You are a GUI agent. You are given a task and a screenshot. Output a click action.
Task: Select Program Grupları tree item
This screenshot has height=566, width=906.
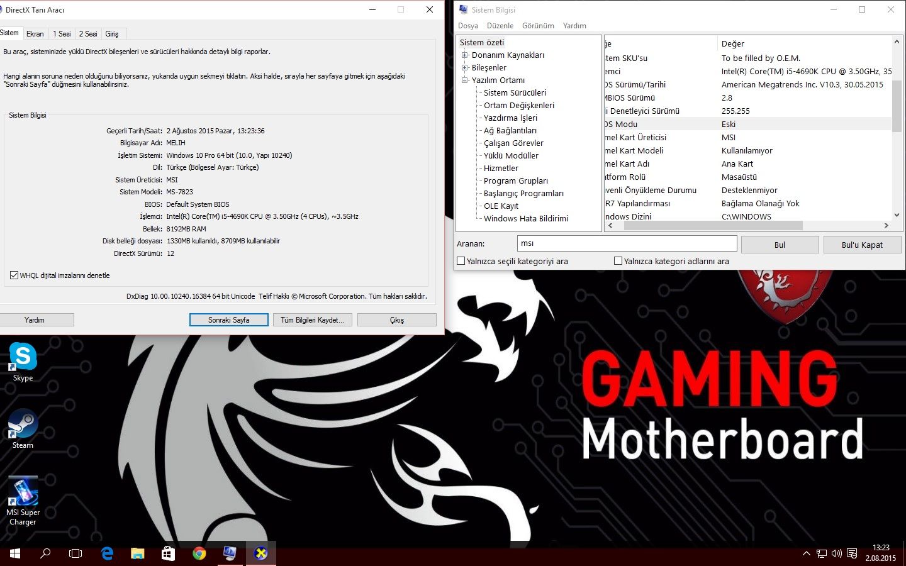516,181
